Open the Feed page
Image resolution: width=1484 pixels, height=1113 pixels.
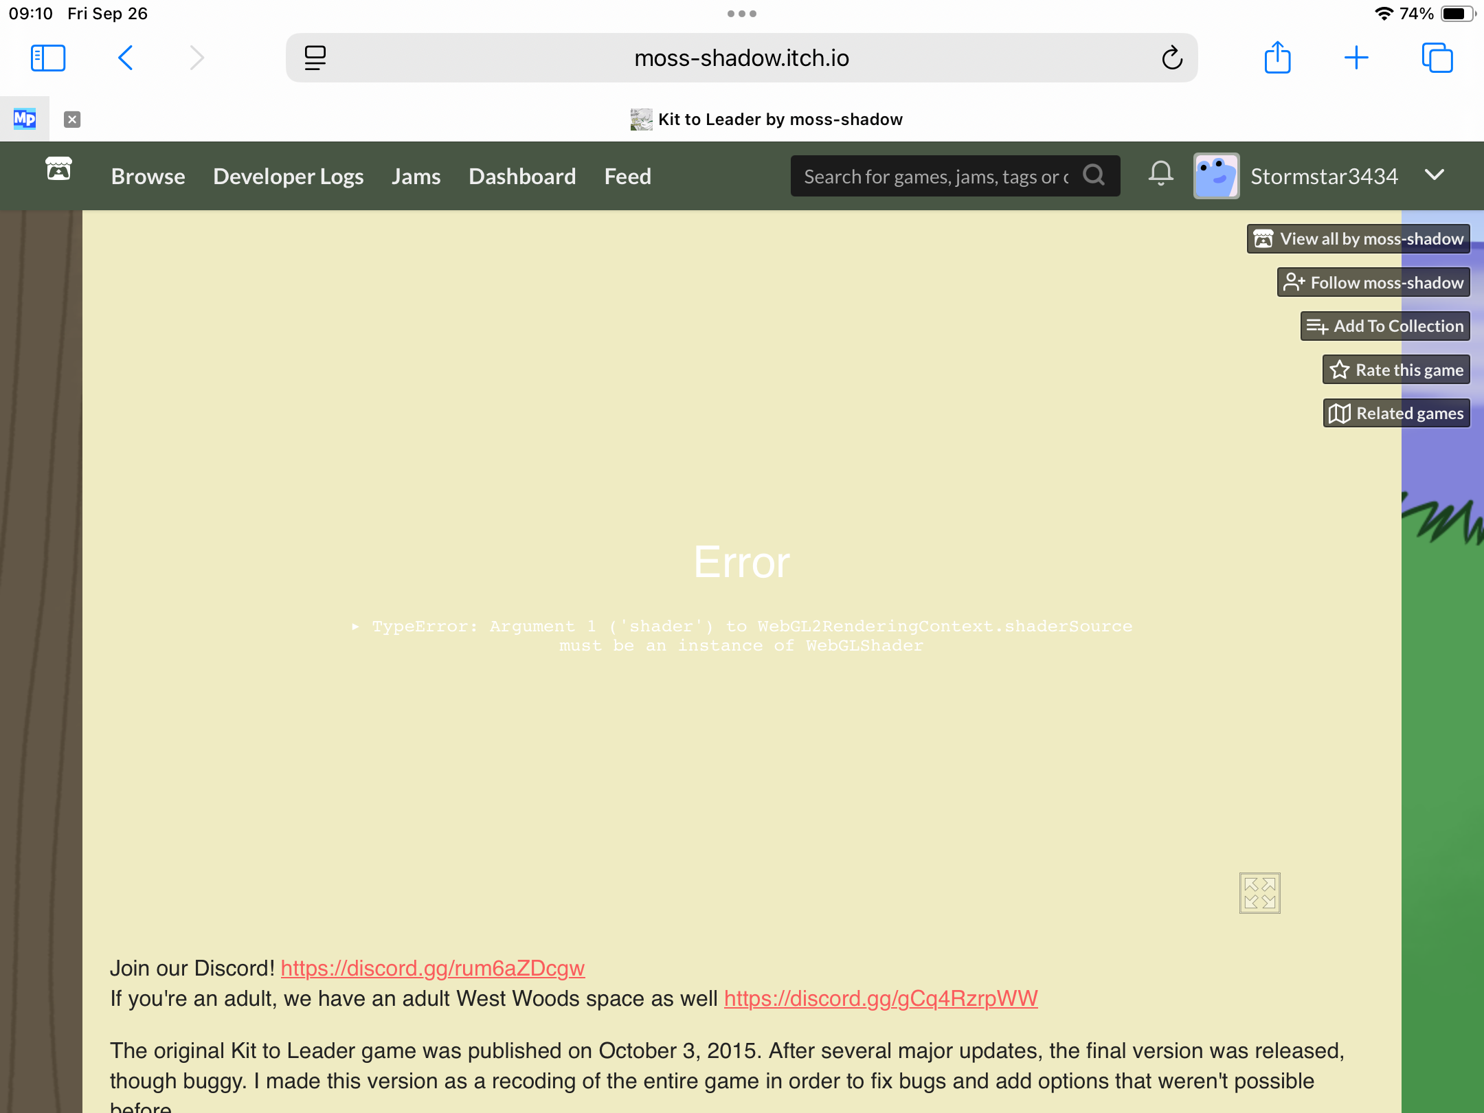(x=628, y=177)
